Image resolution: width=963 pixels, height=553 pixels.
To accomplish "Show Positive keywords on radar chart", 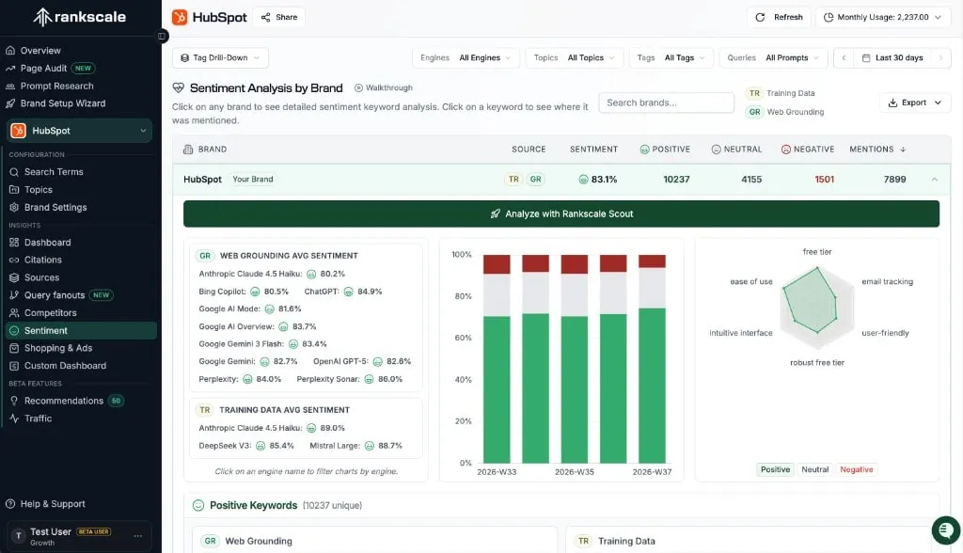I will tap(775, 469).
